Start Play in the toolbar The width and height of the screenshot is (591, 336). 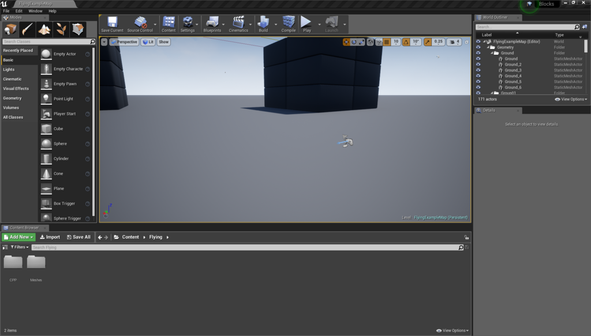point(307,24)
